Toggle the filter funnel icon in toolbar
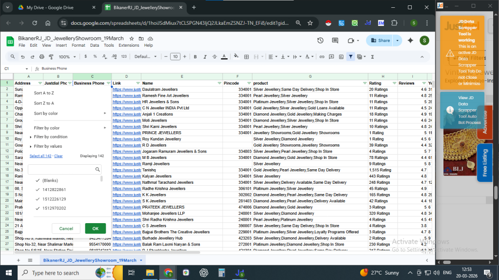 (x=350, y=56)
